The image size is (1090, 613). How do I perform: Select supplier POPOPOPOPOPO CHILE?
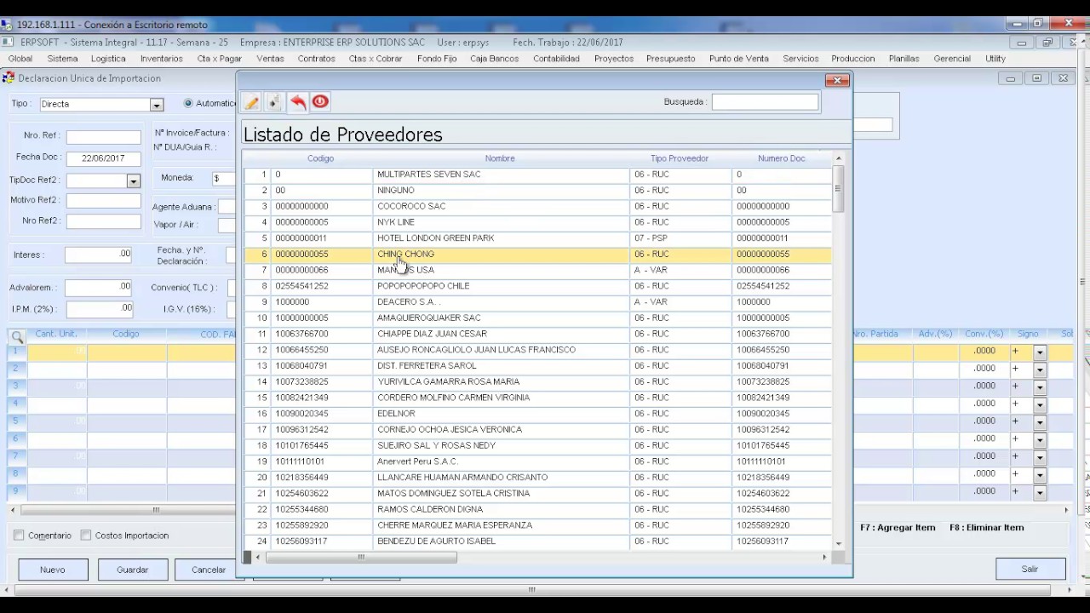pyautogui.click(x=537, y=286)
